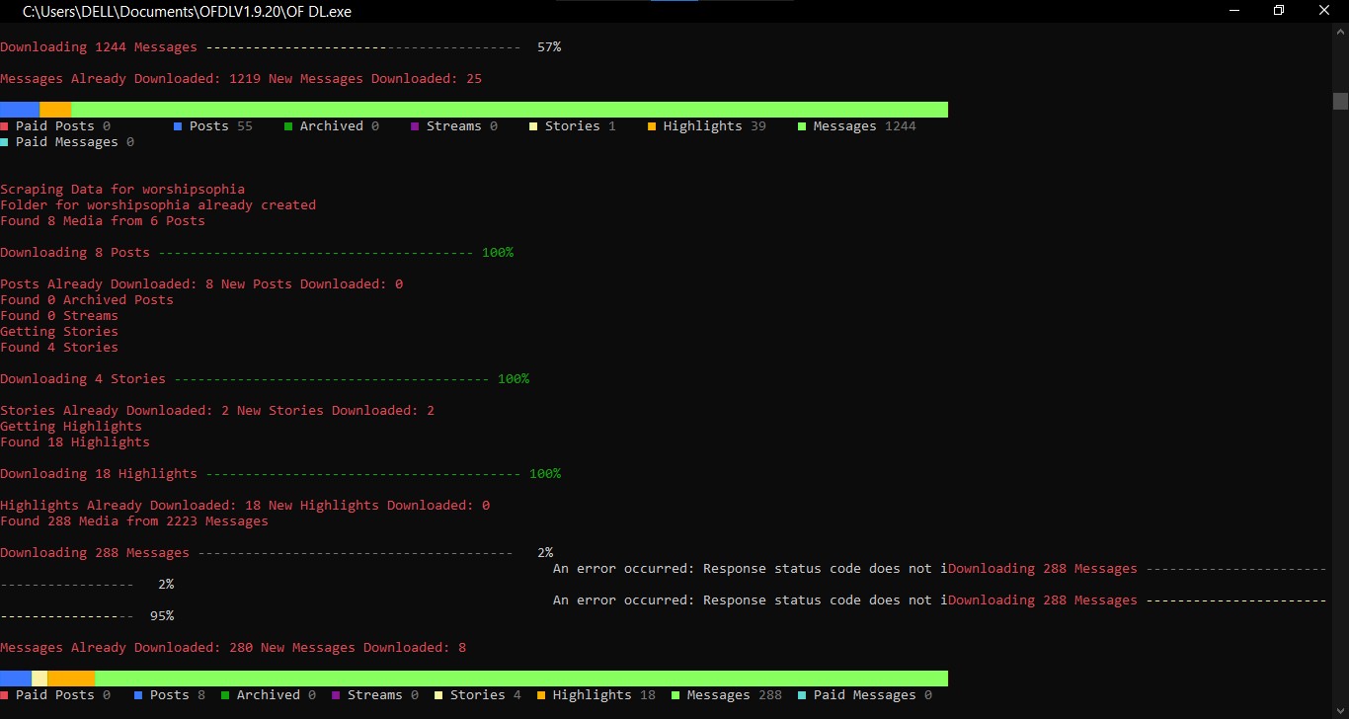Click the vertical scrollbar thumb
This screenshot has width=1349, height=719.
1340,101
